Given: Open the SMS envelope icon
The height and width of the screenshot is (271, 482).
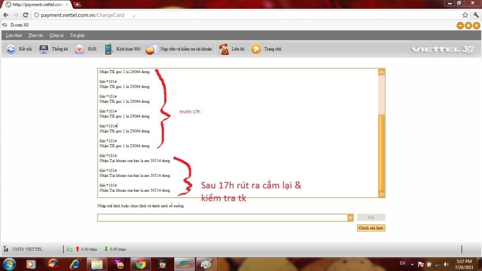Looking at the screenshot, I should point(80,49).
